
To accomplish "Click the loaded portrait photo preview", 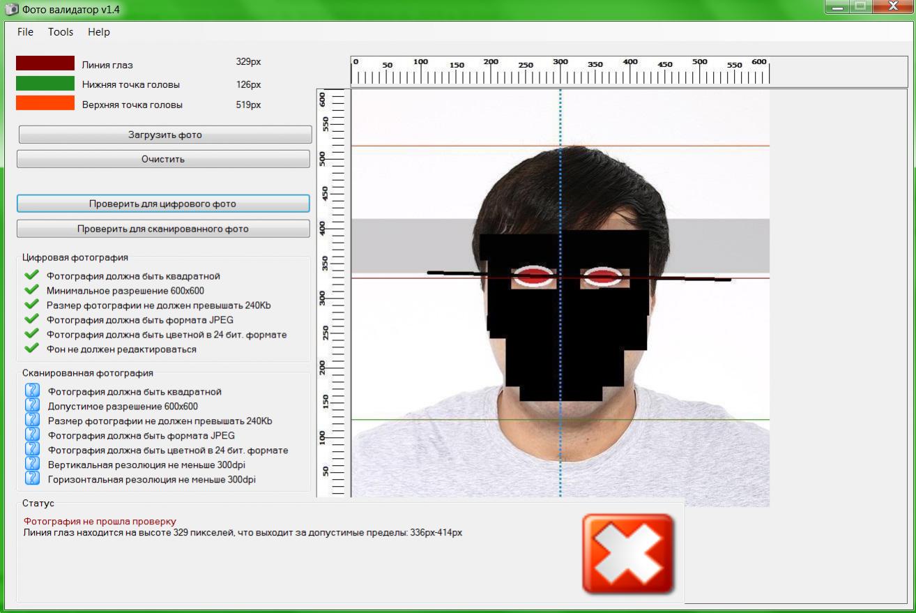I will tap(560, 298).
